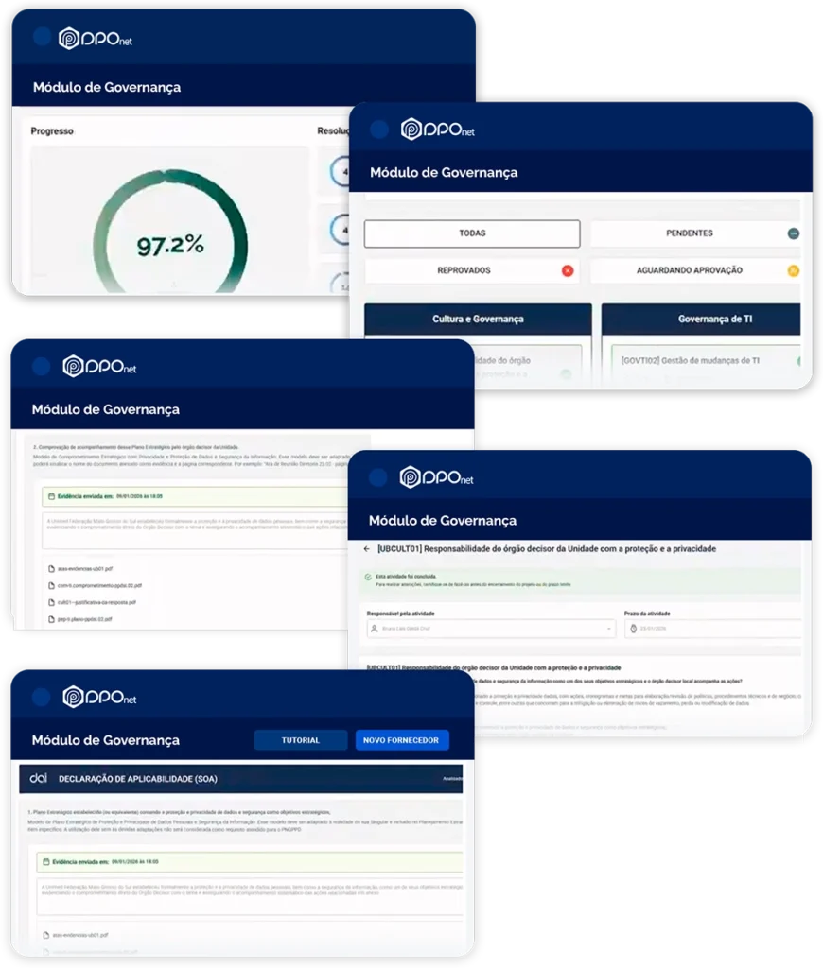The image size is (823, 968).
Task: Select the TODAS filter
Action: coord(472,233)
